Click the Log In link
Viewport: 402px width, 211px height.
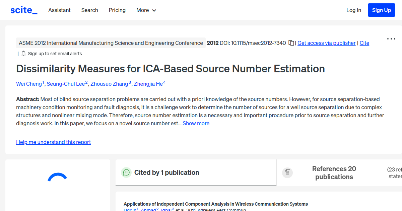[354, 10]
